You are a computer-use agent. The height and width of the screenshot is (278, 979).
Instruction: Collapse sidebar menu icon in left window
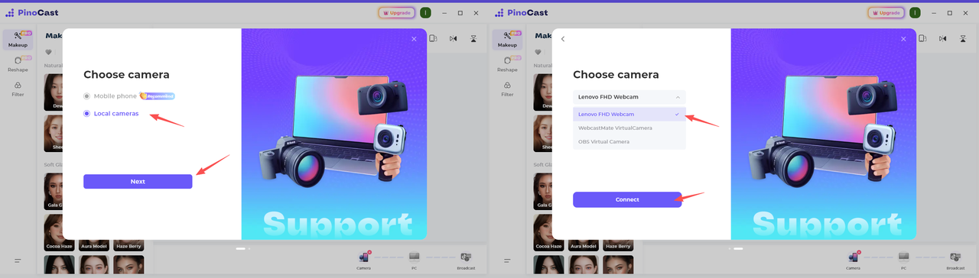(x=18, y=260)
